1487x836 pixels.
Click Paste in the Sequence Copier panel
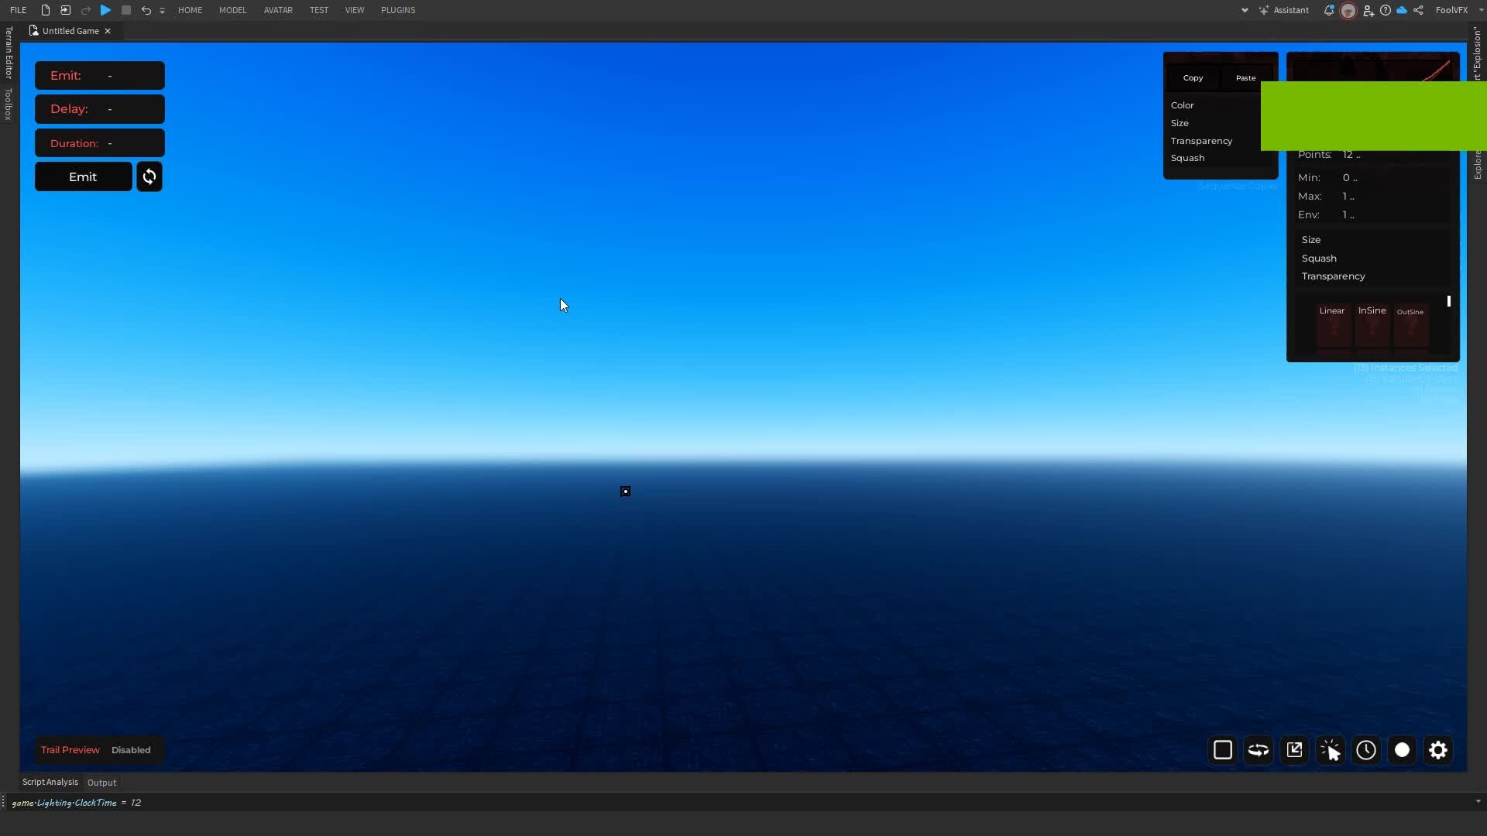pyautogui.click(x=1245, y=77)
